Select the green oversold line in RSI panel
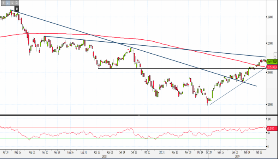This screenshot has width=278, height=159. pyautogui.click(x=119, y=138)
